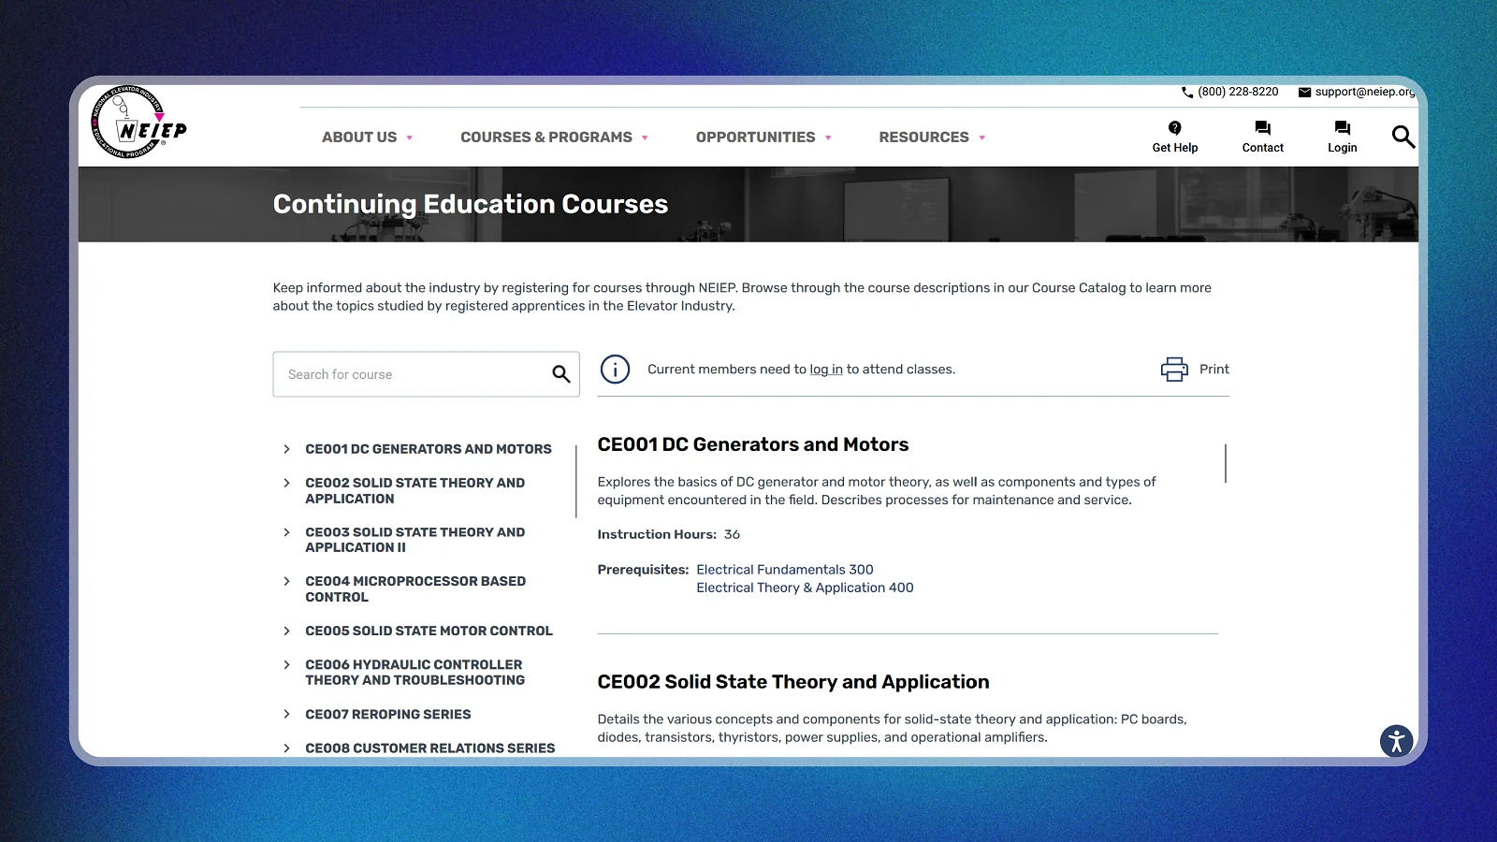Select CE002 SOLID STATE THEORY AND APPLICATION
The width and height of the screenshot is (1497, 842).
click(x=415, y=491)
